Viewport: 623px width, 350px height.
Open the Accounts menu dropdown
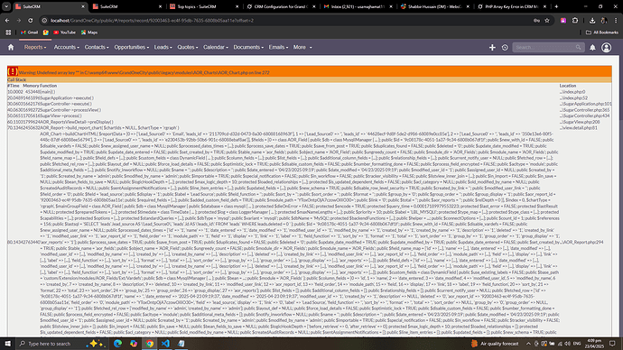coord(66,47)
